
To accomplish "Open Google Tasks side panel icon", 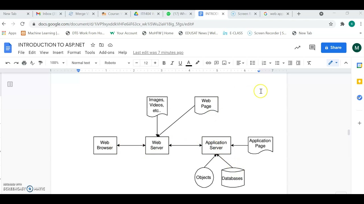I will coord(359,97).
